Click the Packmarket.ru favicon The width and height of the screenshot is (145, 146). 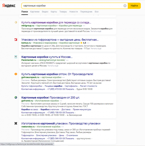16,57
